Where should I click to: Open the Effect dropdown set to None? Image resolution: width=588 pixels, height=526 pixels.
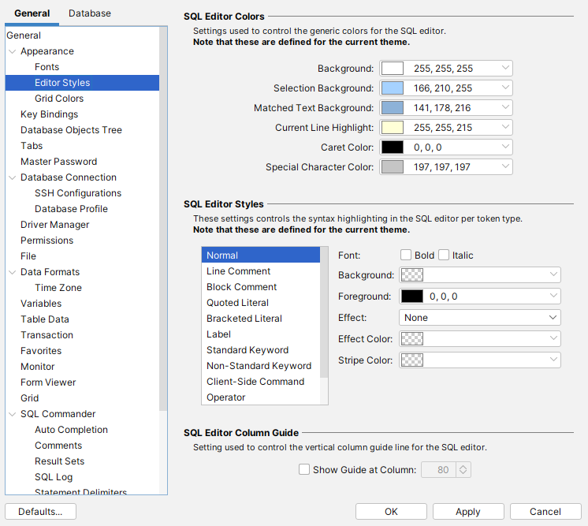[x=480, y=317]
